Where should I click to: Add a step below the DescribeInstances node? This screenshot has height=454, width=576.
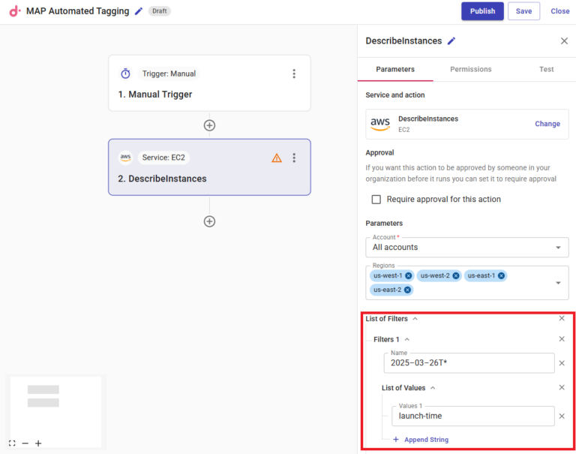pos(209,221)
